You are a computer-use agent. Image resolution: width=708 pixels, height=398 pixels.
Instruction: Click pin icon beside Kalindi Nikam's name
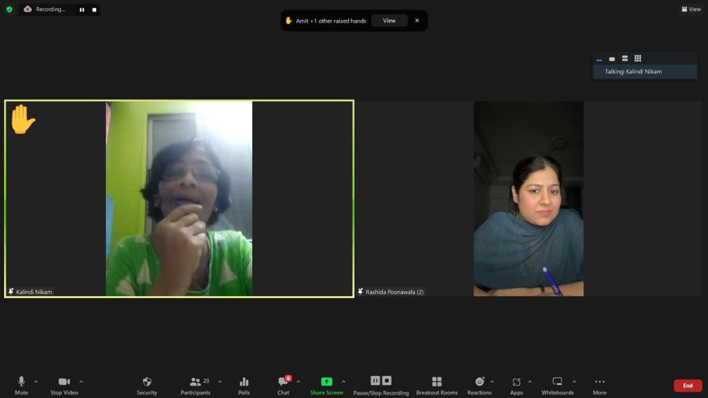11,292
